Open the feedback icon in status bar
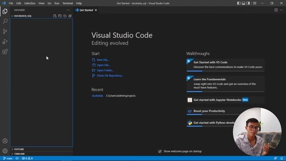Image resolution: width=286 pixels, height=161 pixels. pos(275,158)
